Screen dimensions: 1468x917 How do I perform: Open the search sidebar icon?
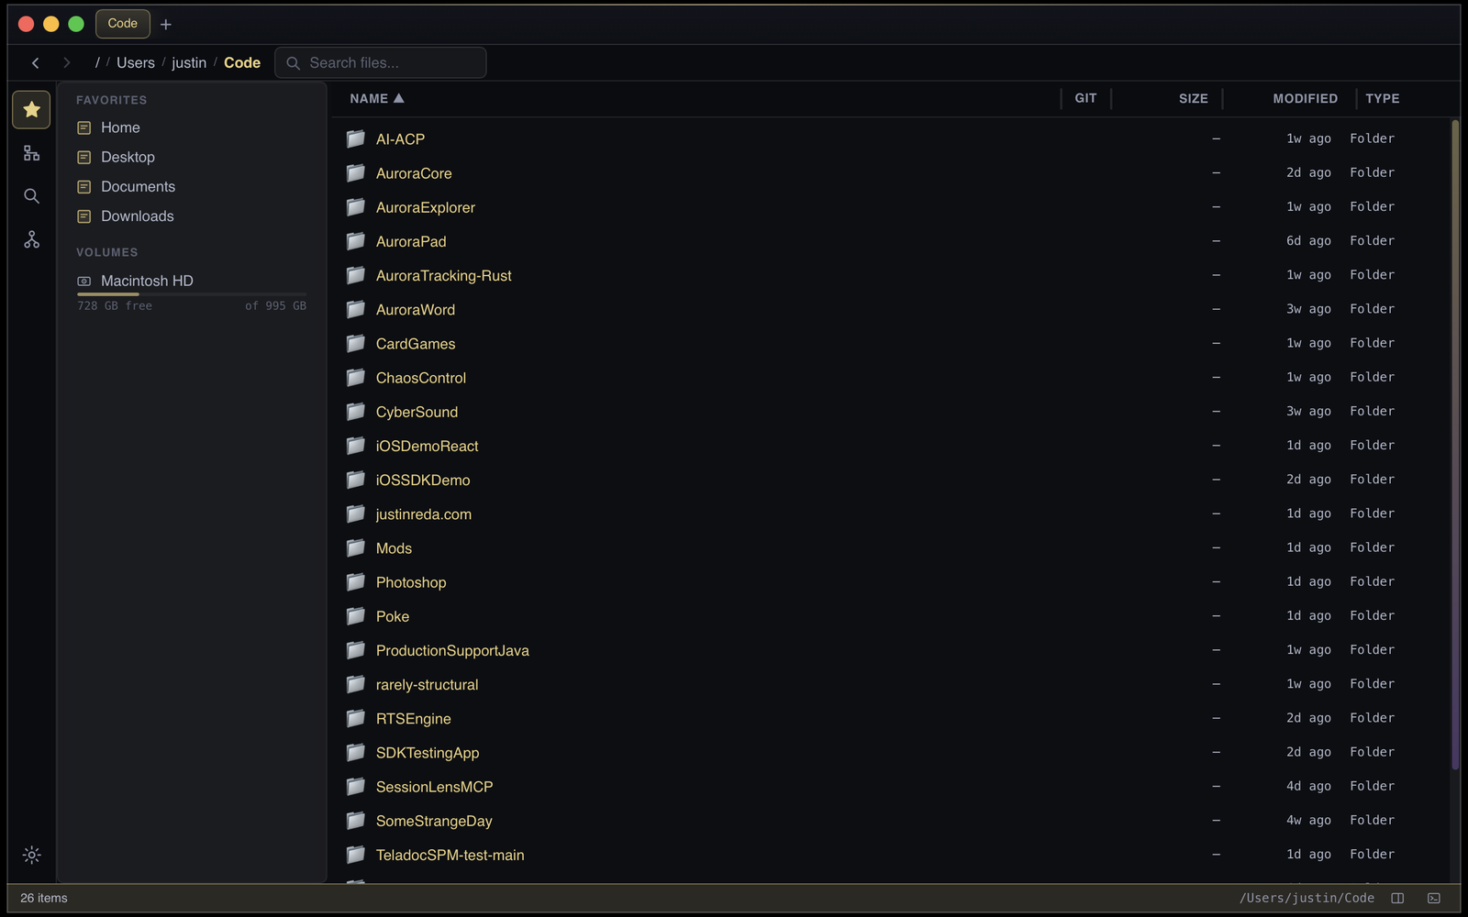click(x=31, y=196)
